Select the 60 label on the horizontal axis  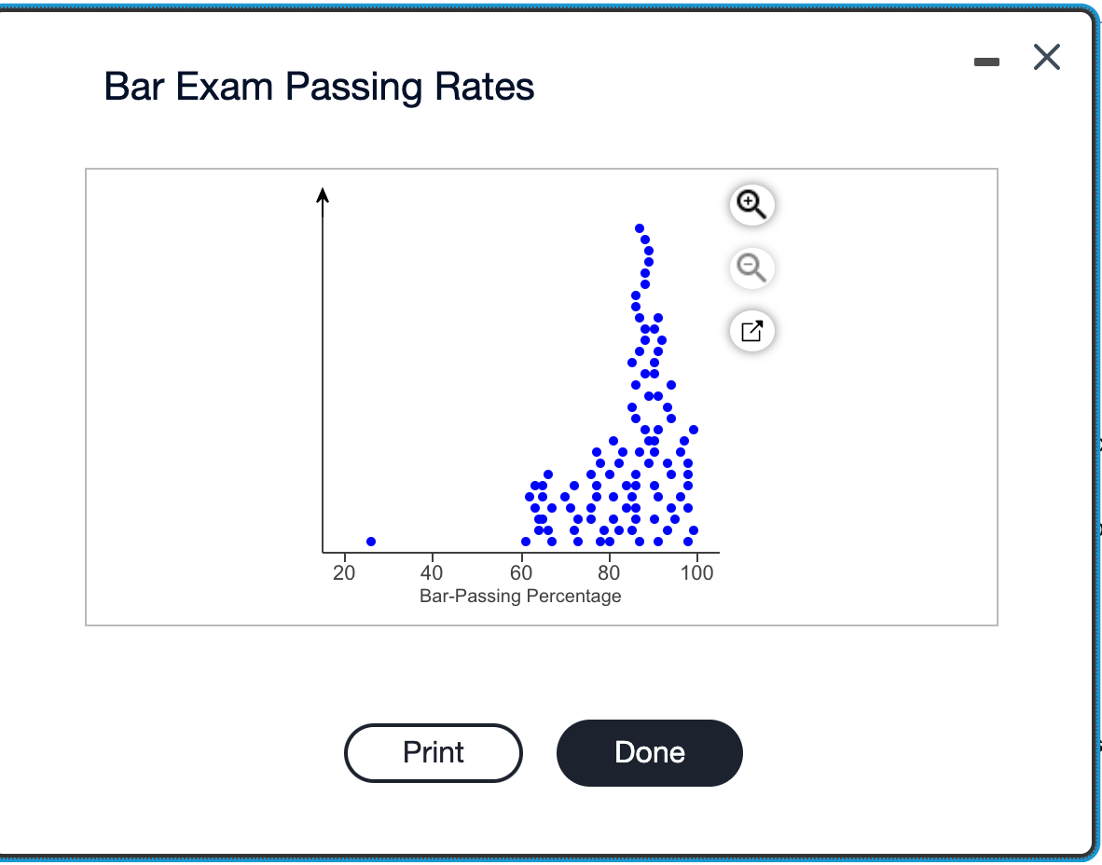[x=519, y=573]
